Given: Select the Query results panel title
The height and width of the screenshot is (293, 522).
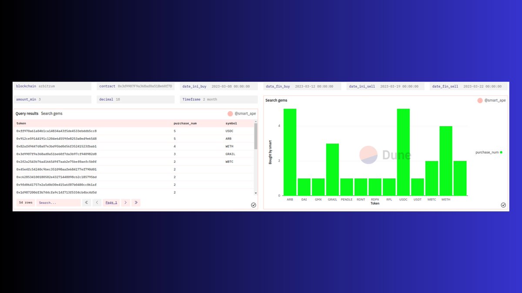Looking at the screenshot, I should tap(26, 113).
